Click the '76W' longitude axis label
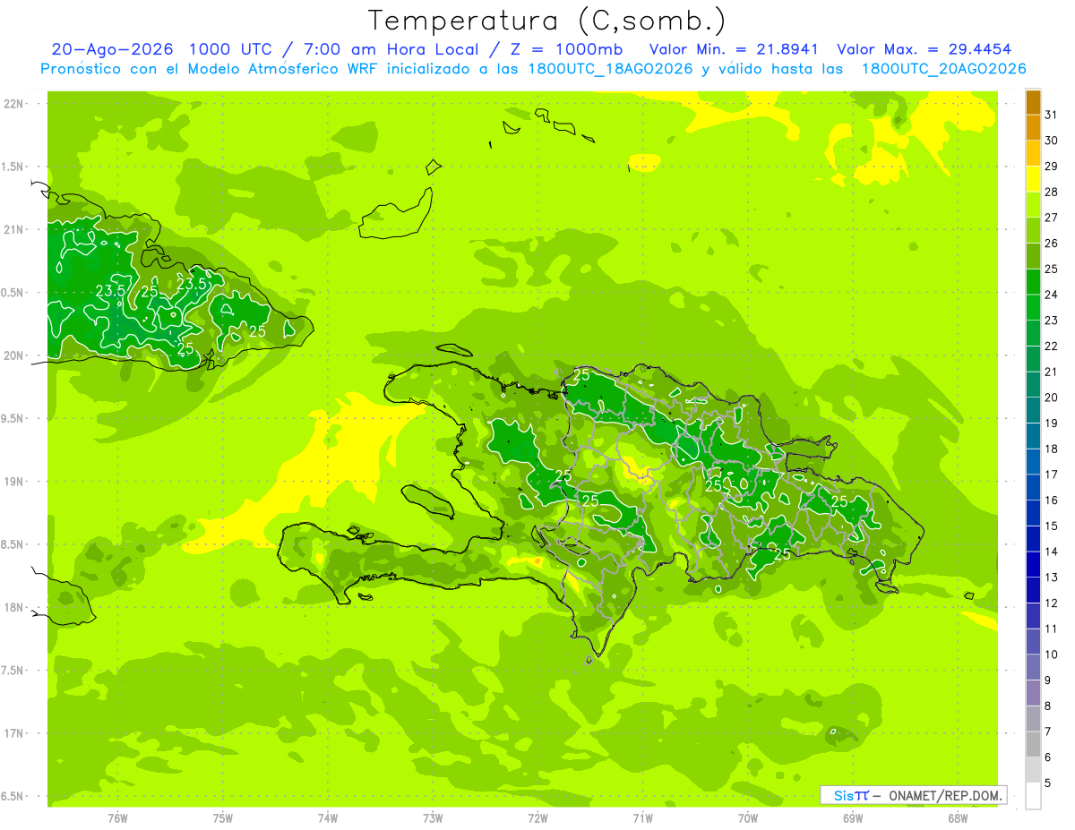This screenshot has width=1075, height=830. click(117, 817)
